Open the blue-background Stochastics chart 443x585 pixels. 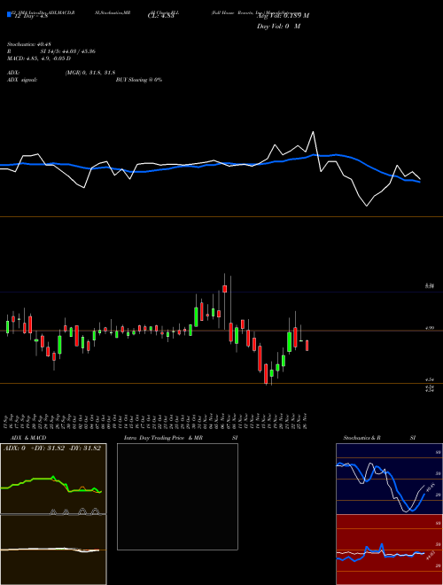coord(389,479)
